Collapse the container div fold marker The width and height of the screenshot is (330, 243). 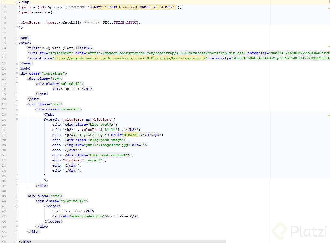click(x=17, y=73)
